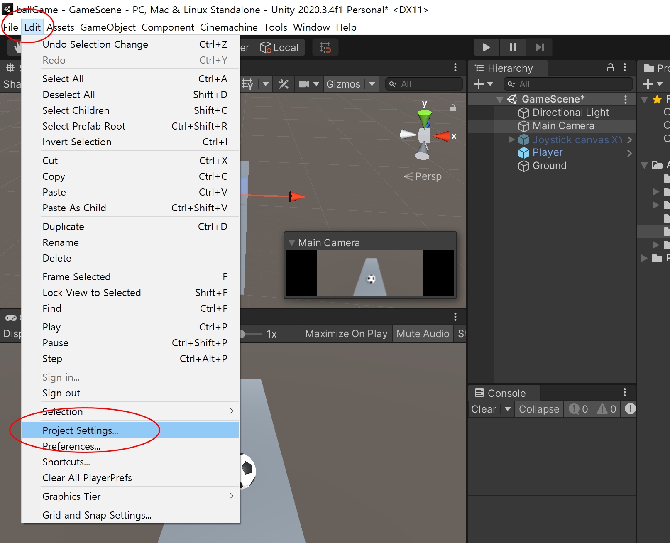Open the scene grid axis dropdown arrow

pyautogui.click(x=266, y=84)
